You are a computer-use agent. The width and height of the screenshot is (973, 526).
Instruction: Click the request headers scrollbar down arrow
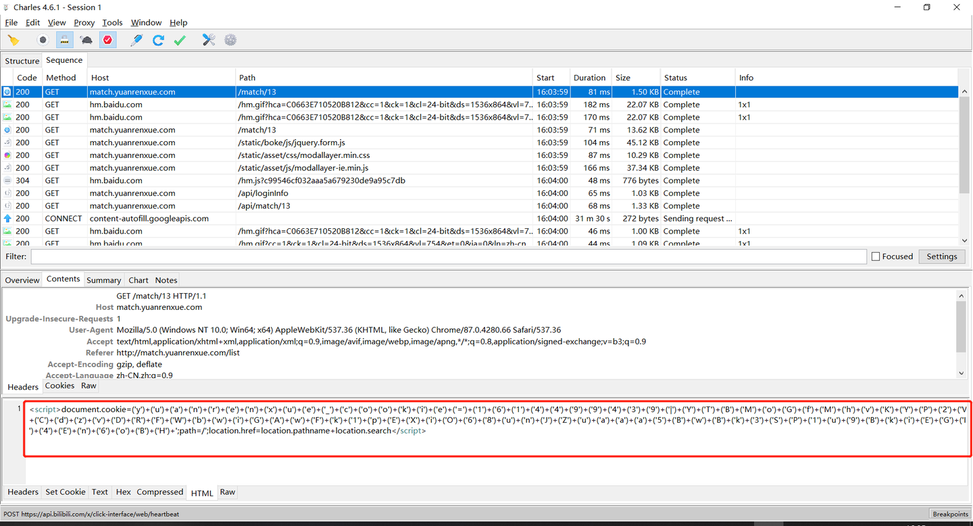[x=962, y=373]
